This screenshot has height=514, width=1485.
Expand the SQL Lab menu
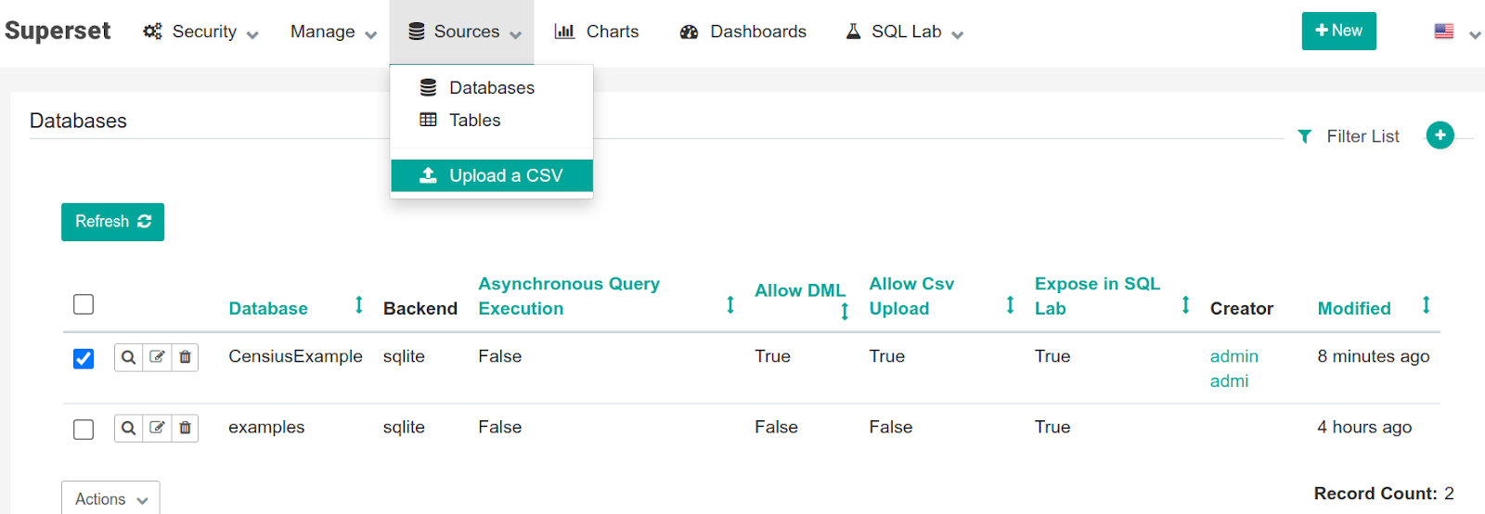(905, 32)
